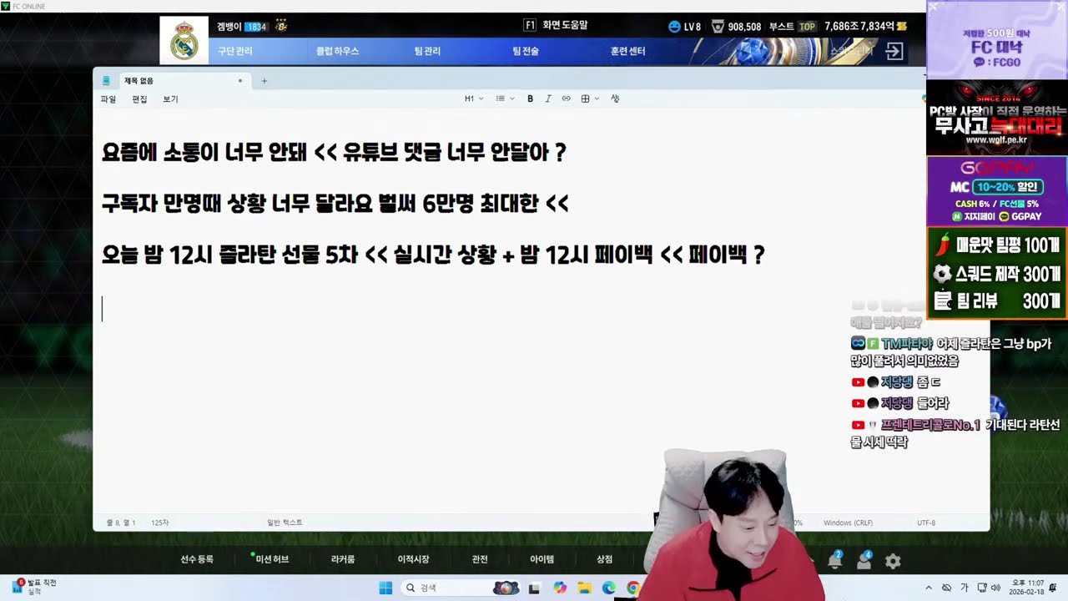This screenshot has width=1068, height=601.
Task: Click the gold BP currency icon
Action: pos(902,27)
